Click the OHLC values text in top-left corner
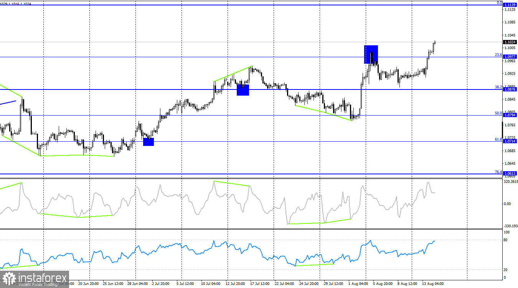Viewport: 518px width, 288px height. tap(16, 3)
